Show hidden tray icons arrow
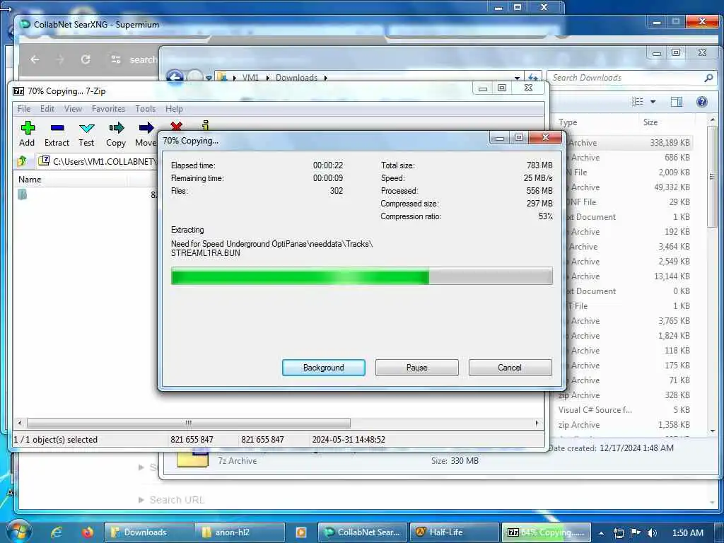This screenshot has width=724, height=543. click(x=601, y=533)
